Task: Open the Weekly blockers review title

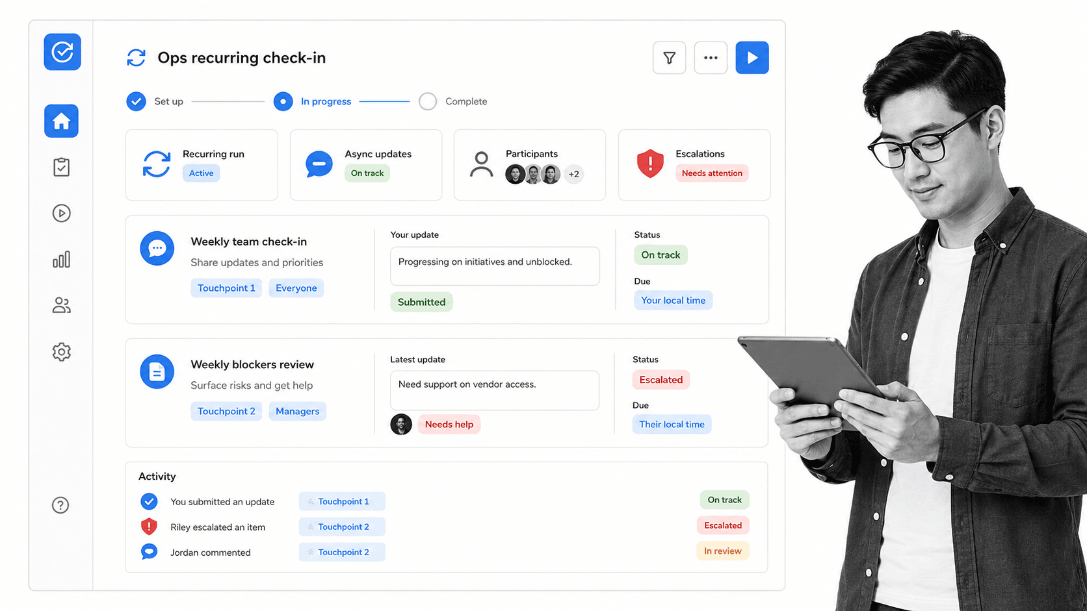Action: [252, 365]
